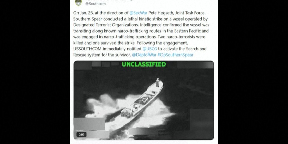
Task: Click the Southcom shield avatar icon
Action: coord(78,3)
